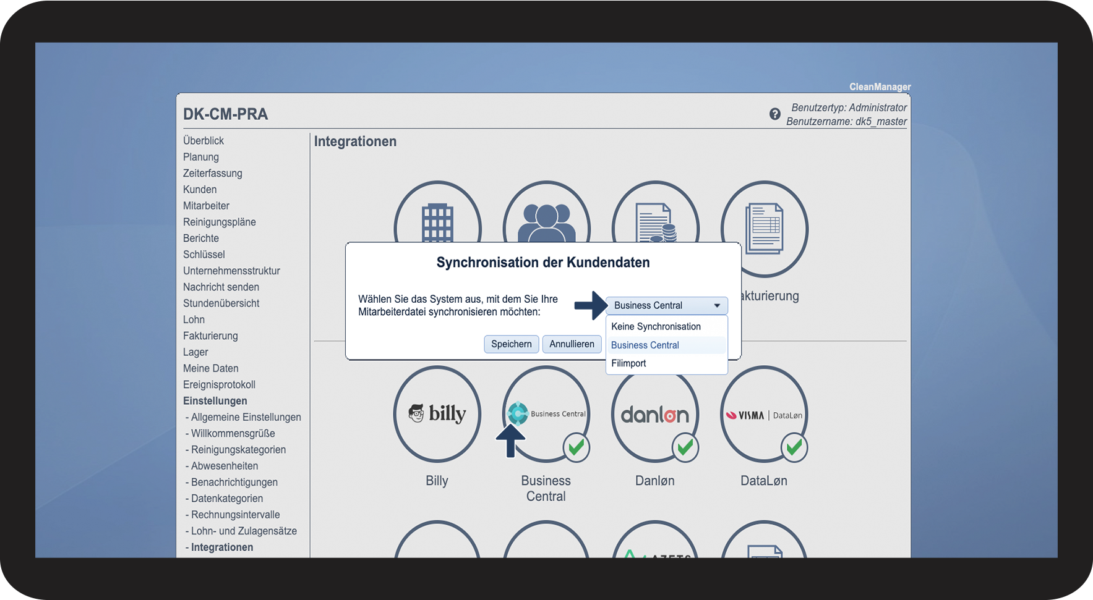Click the Danløn label under its logo
The height and width of the screenshot is (600, 1093).
[655, 481]
